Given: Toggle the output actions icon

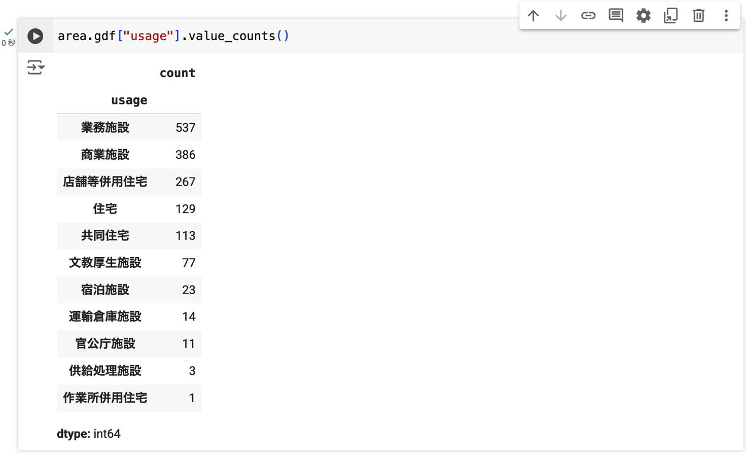Looking at the screenshot, I should pyautogui.click(x=35, y=67).
